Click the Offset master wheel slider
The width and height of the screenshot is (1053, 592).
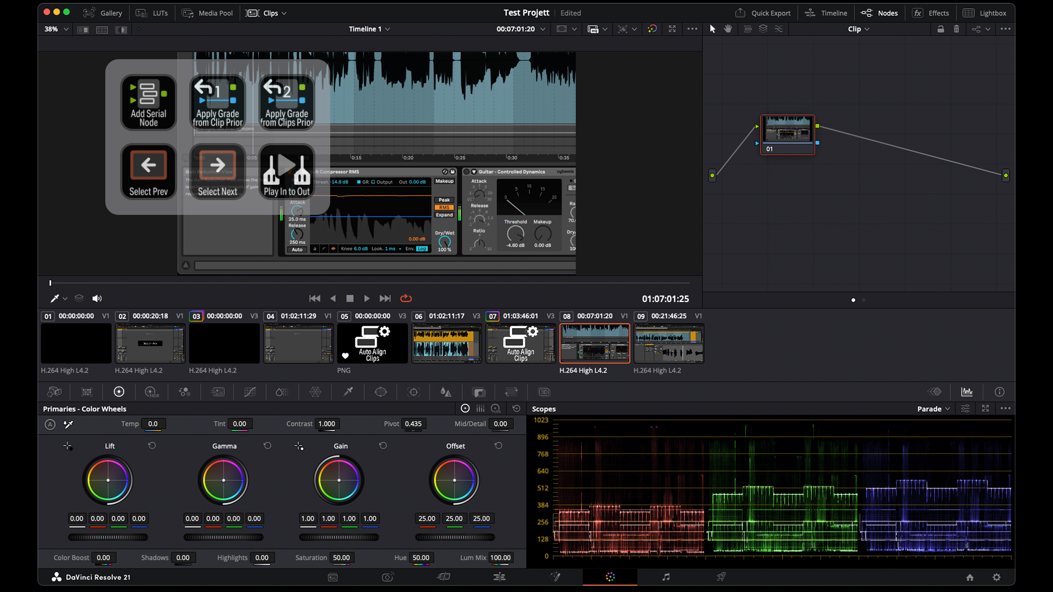(455, 537)
